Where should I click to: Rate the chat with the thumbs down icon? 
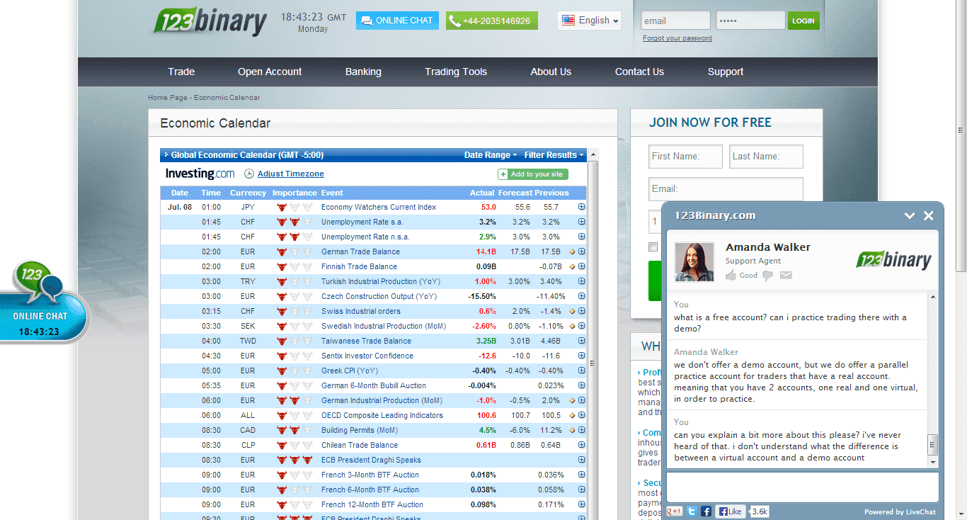768,276
